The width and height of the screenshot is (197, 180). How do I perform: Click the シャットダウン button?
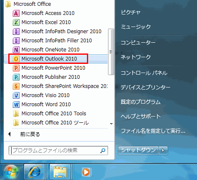coord(138,151)
